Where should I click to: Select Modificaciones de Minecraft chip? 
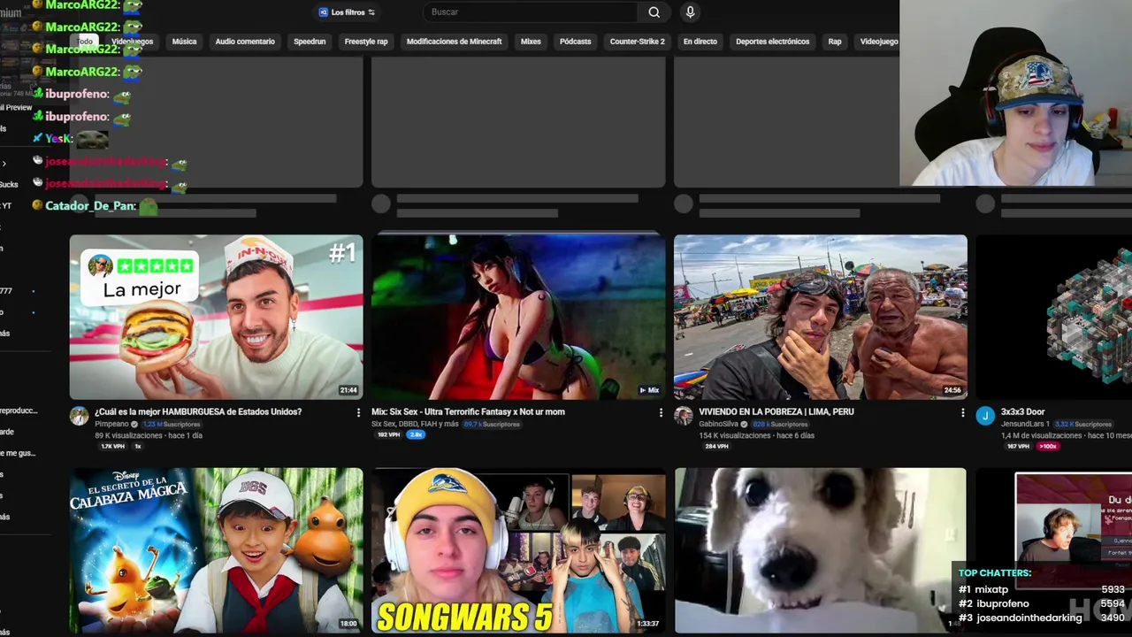click(x=454, y=42)
